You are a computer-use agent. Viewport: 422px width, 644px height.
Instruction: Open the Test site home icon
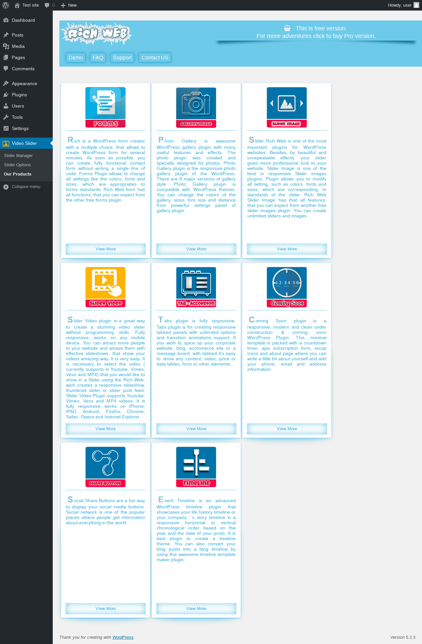coord(17,5)
